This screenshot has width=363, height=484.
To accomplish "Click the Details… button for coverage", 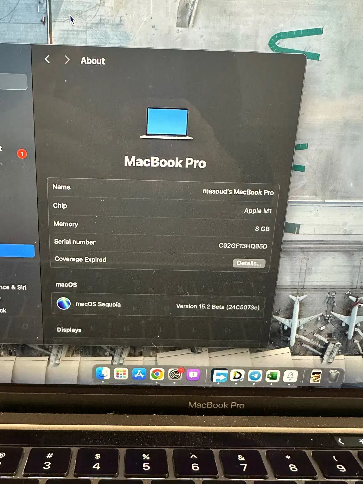I will click(249, 263).
